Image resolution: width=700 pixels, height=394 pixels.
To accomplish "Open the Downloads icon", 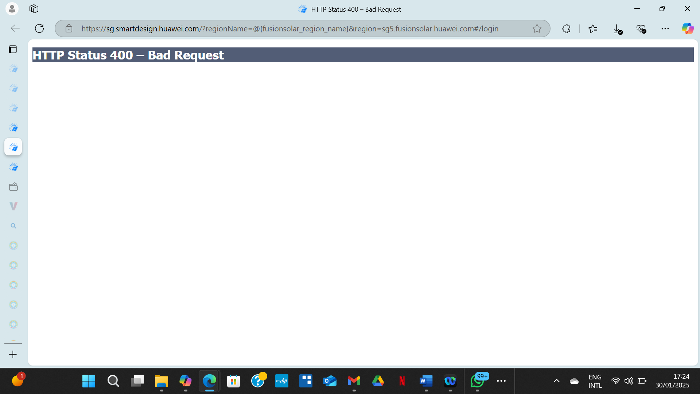I will pos(617,29).
